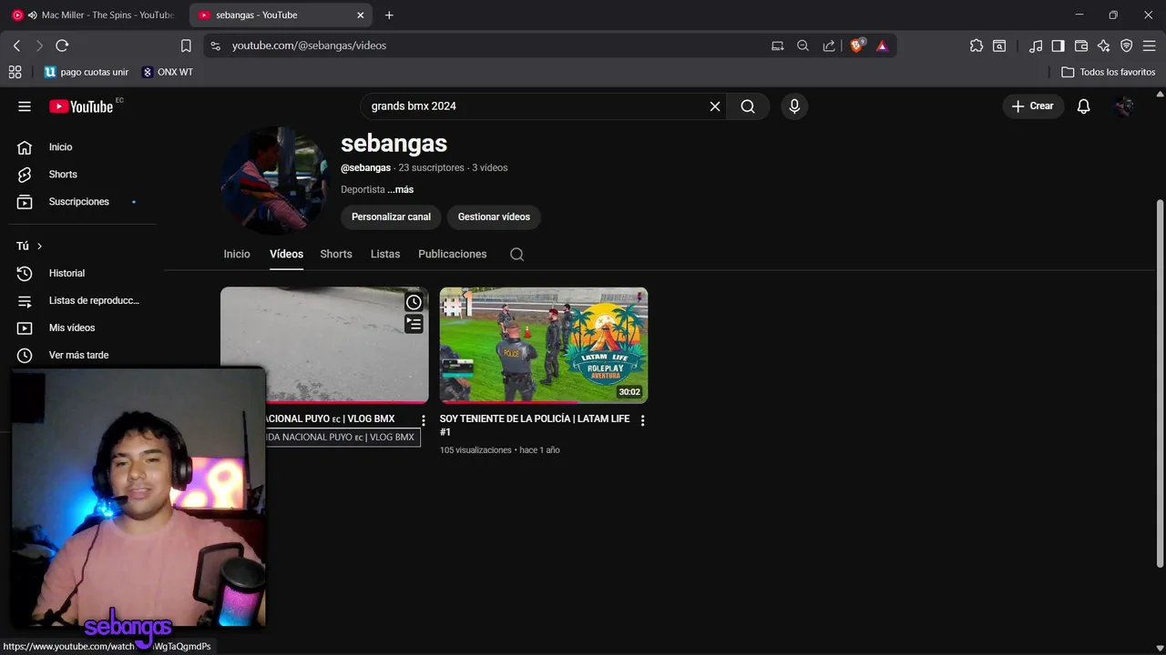
Task: Click Gestionar vídeos button
Action: coord(494,217)
